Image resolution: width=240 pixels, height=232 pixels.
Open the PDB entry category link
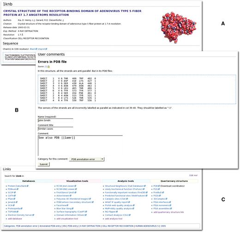73,226
